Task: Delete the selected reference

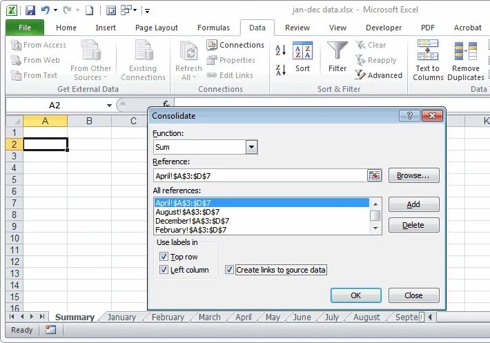Action: (x=414, y=225)
